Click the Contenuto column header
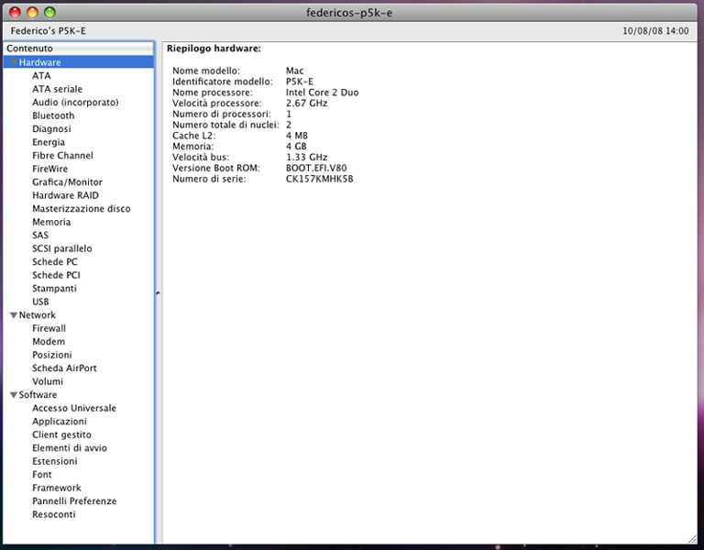The image size is (704, 550). (x=79, y=49)
